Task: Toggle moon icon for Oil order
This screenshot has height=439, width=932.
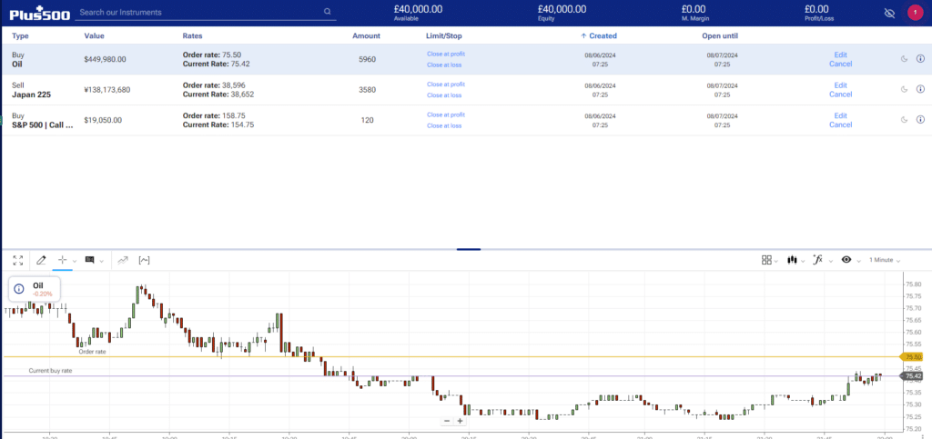Action: [904, 59]
